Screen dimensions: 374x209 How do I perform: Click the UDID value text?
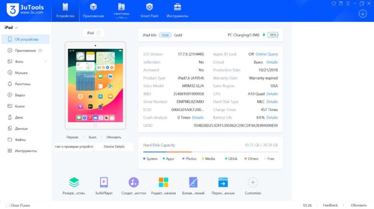[235, 125]
